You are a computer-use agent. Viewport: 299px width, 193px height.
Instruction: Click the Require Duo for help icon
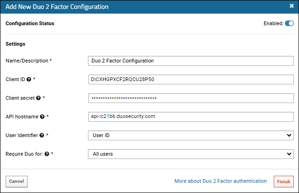(x=47, y=154)
